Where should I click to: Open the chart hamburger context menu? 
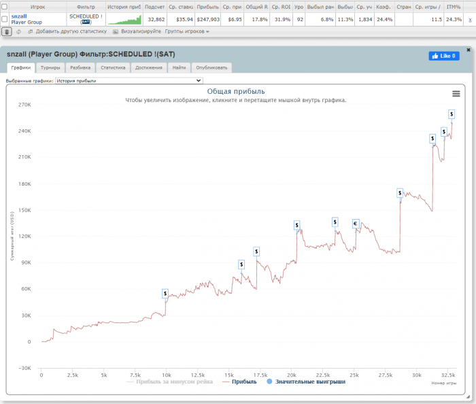click(456, 94)
